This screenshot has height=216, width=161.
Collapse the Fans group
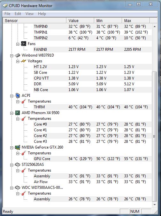[18, 44]
